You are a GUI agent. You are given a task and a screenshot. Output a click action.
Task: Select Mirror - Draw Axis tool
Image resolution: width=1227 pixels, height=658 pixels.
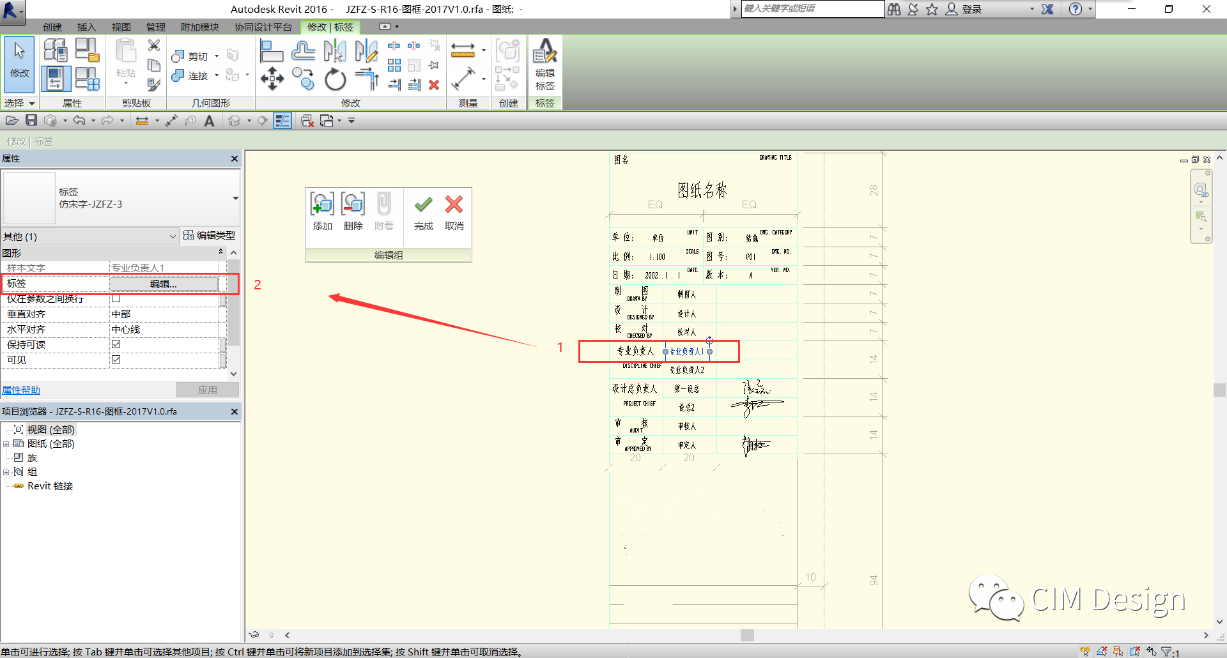point(366,50)
